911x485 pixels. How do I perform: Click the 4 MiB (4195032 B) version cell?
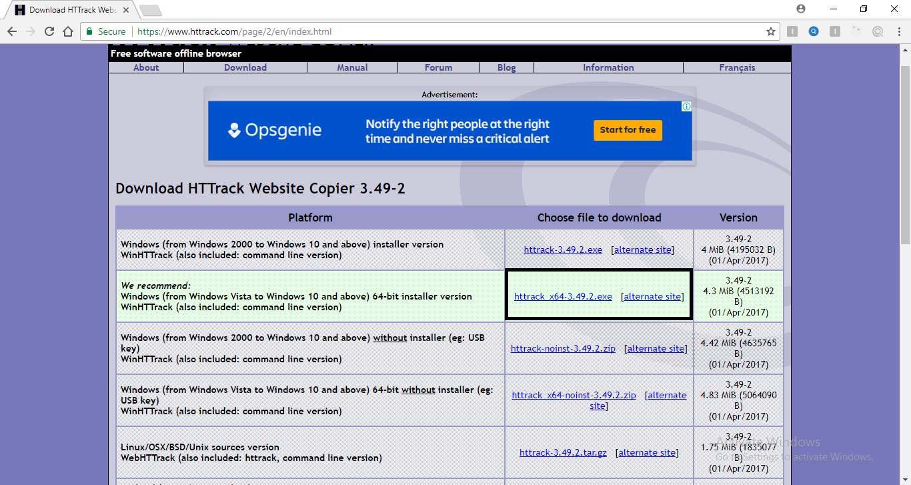(x=738, y=250)
